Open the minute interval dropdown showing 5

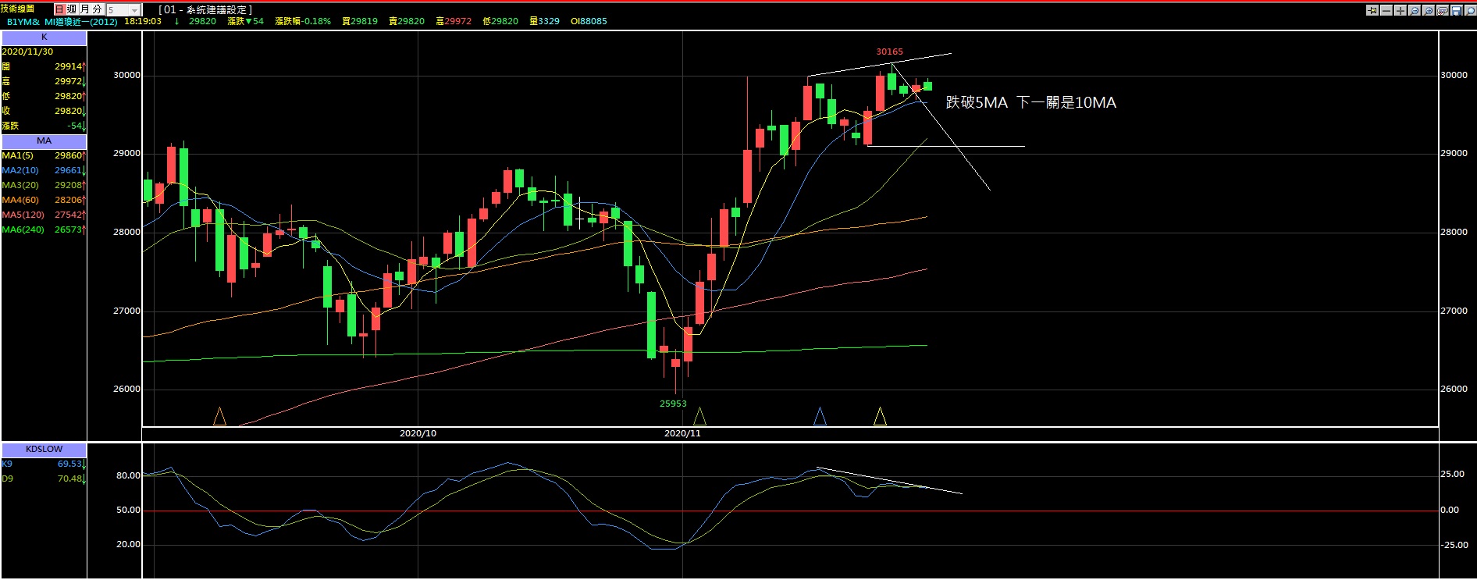click(x=123, y=9)
